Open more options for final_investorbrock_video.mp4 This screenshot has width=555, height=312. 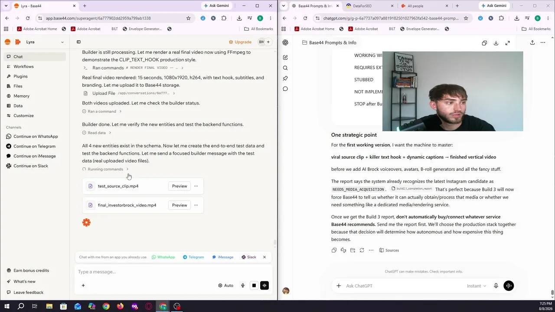point(196,205)
